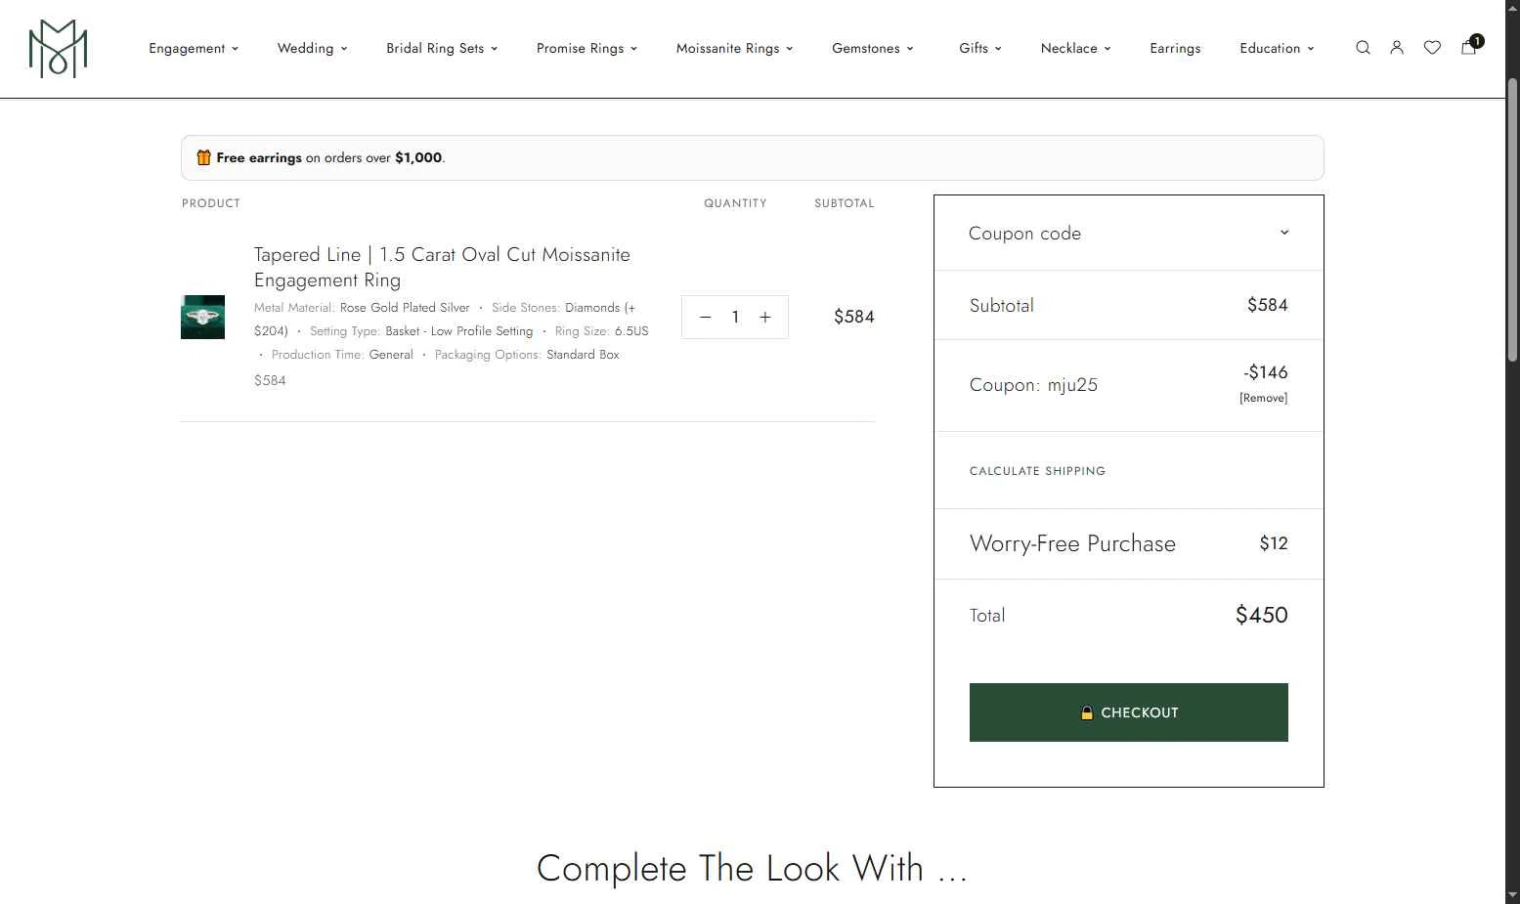Click the Ring Size 6.5US text
1520x904 pixels.
pyautogui.click(x=601, y=331)
